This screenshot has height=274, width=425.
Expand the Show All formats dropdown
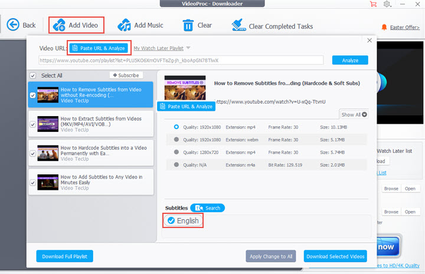354,114
